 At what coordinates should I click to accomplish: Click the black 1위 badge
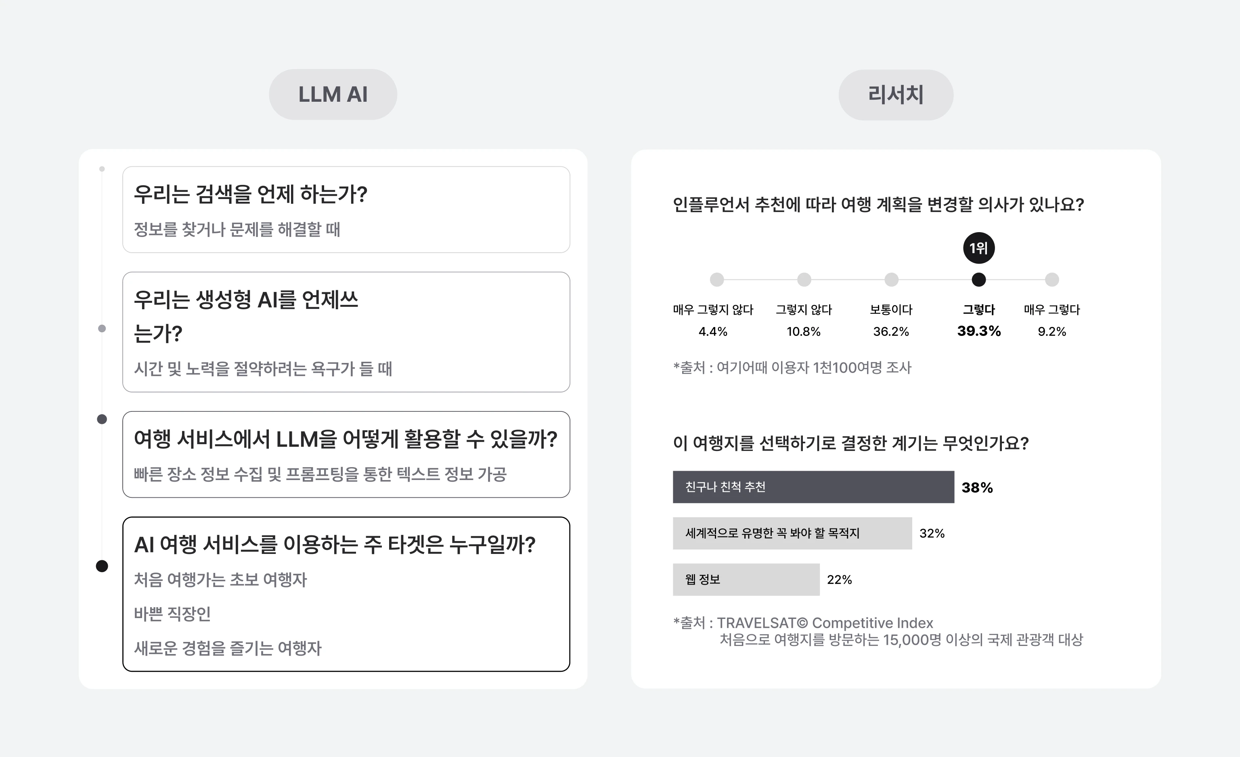(x=979, y=247)
